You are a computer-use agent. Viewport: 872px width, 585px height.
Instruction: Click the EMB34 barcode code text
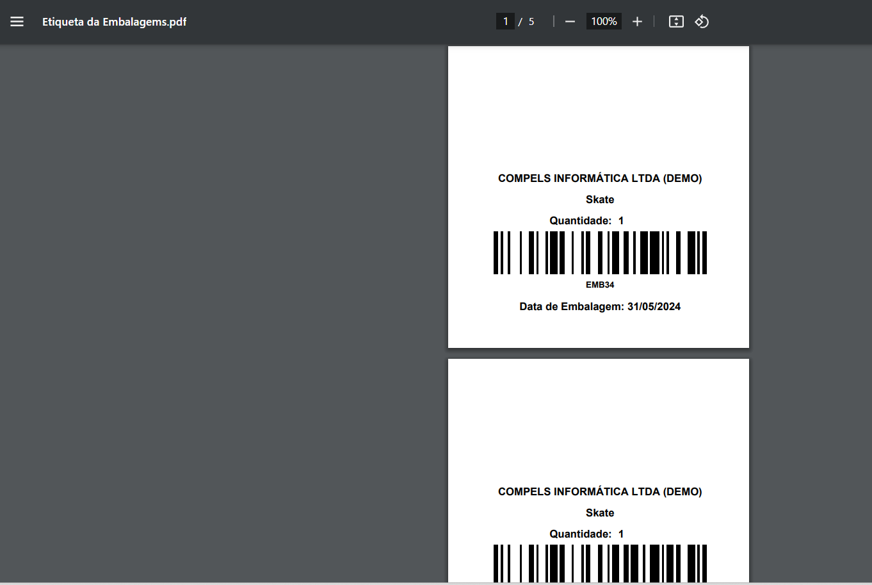(x=600, y=285)
